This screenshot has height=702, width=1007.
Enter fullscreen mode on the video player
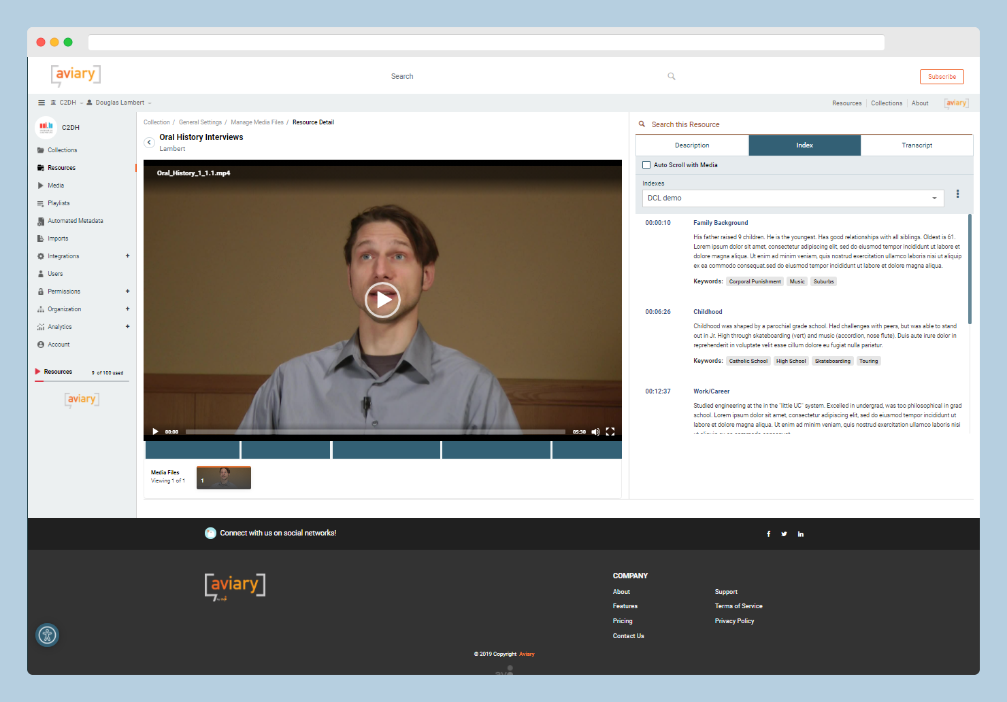click(610, 432)
